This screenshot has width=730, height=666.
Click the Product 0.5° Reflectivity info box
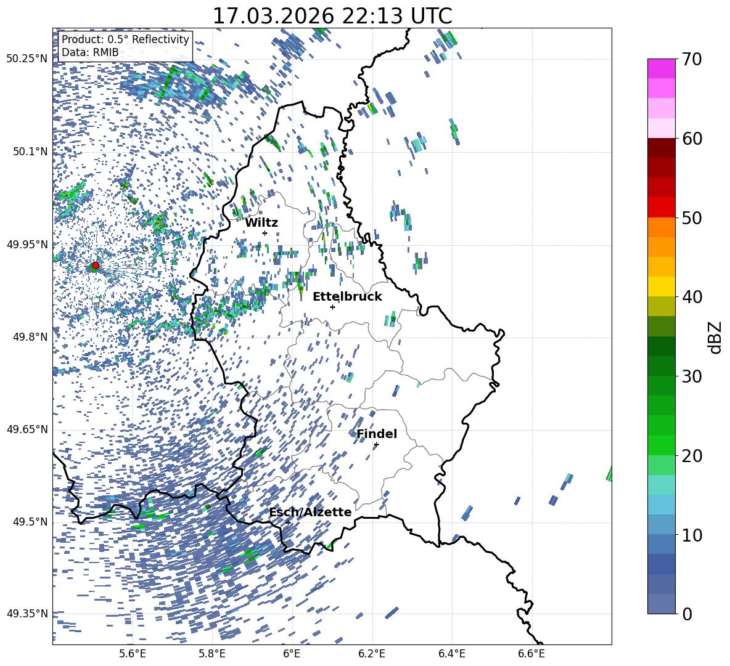click(125, 46)
